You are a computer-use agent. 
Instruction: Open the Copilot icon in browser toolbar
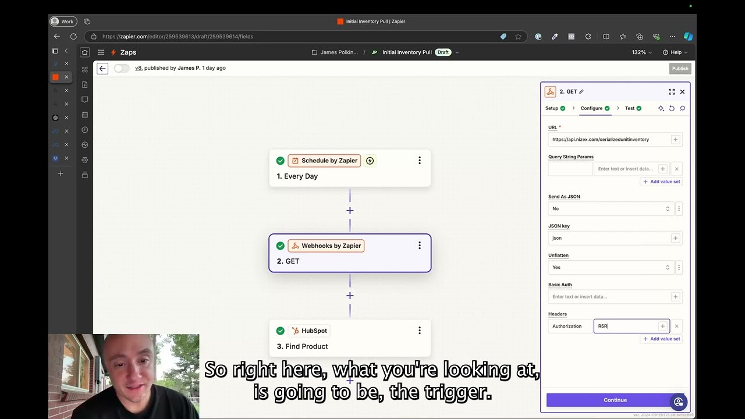(x=689, y=36)
